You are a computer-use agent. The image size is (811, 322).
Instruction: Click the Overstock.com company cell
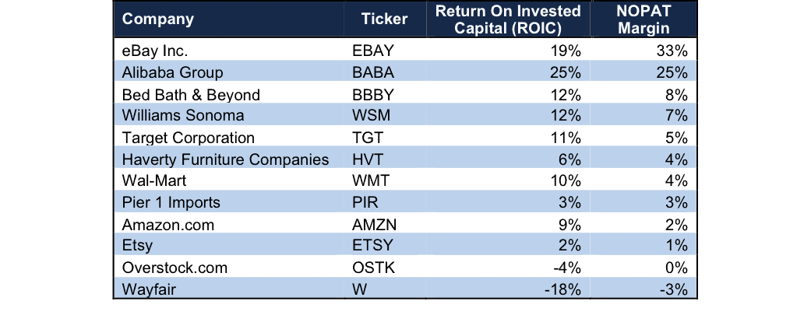click(x=175, y=268)
